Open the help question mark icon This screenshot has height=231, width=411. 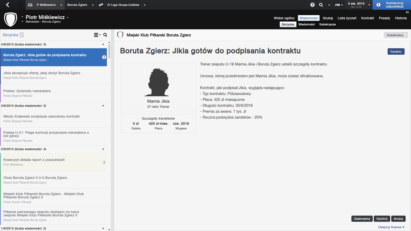[312, 5]
